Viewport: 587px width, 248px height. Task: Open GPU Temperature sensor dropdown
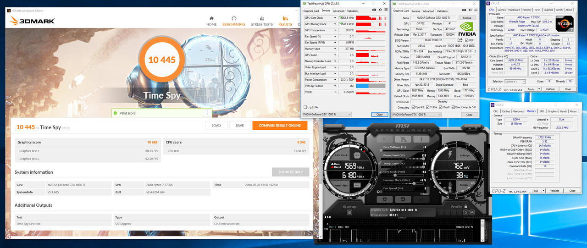335,30
